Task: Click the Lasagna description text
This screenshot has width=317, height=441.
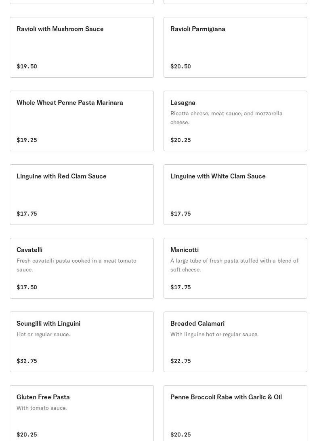Action: (226, 118)
